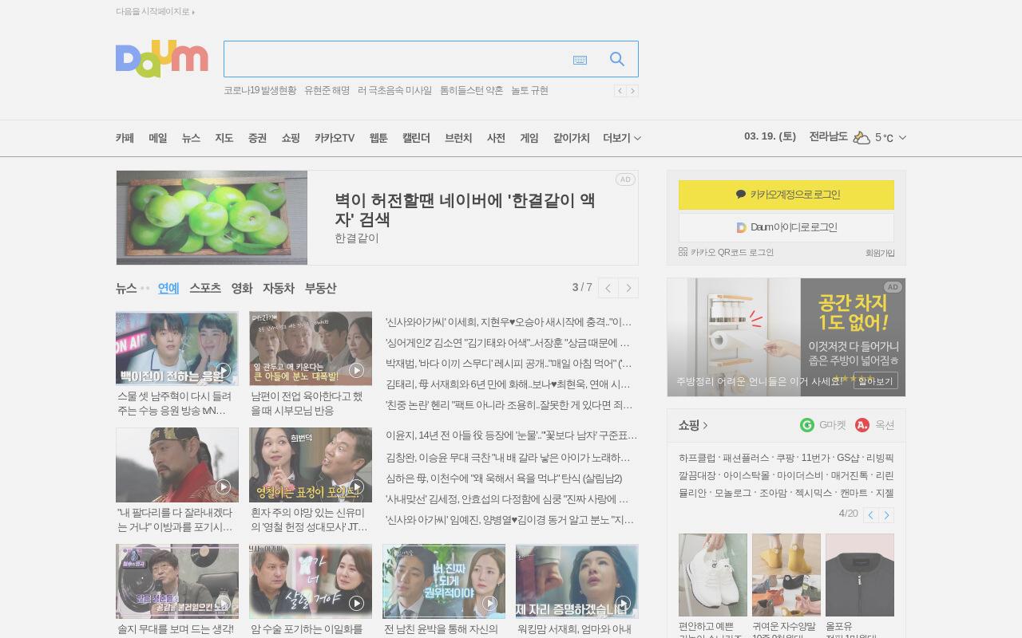The height and width of the screenshot is (638, 1022).
Task: Show next trending search keywords
Action: (x=632, y=91)
